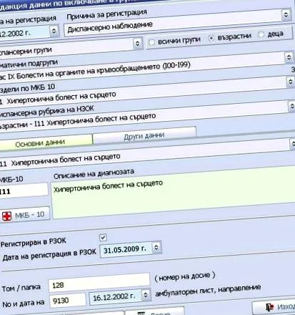Expand the Диспансерни групи dropdown
Viewport: 295px width, 315px height.
[x=137, y=44]
